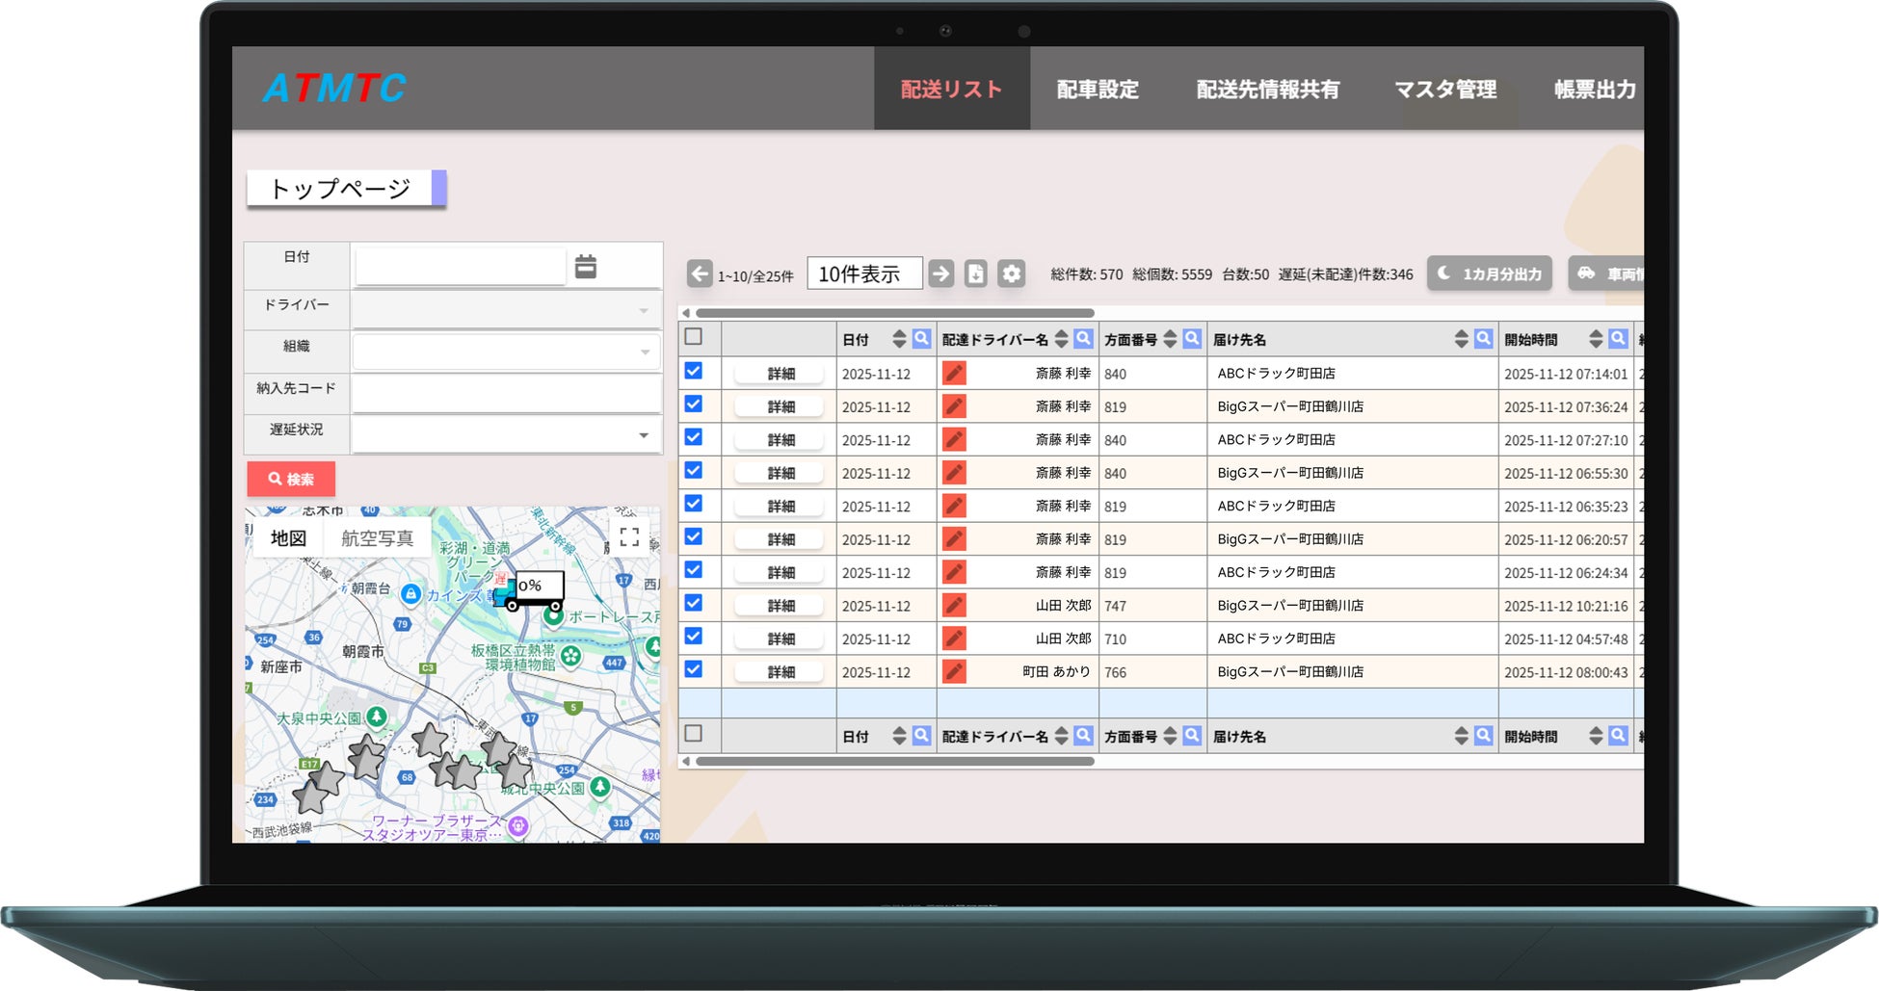This screenshot has width=1879, height=991.
Task: Click the 1カ月分出力 button
Action: click(1490, 274)
